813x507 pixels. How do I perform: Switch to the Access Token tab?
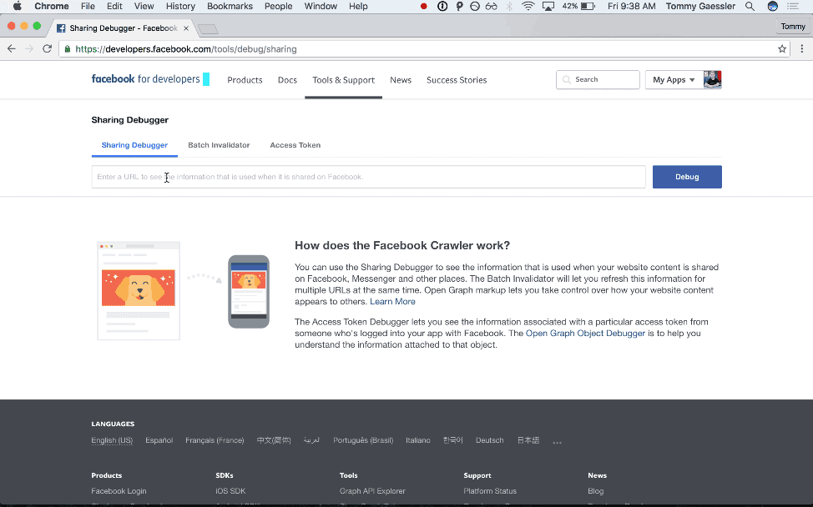point(295,146)
